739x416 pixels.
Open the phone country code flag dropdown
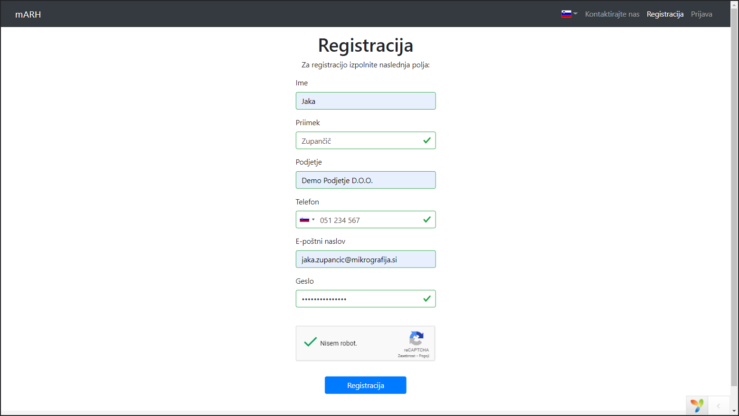tap(307, 220)
